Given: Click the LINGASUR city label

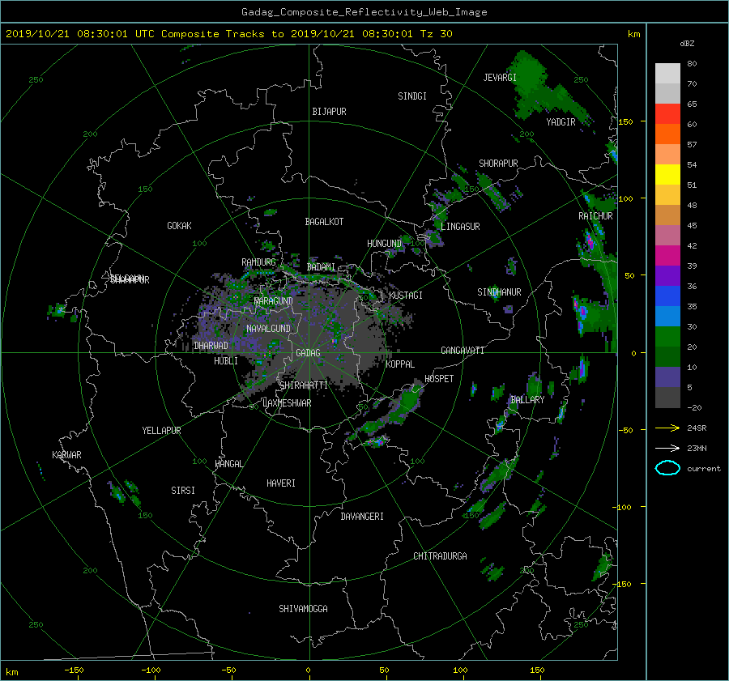Looking at the screenshot, I should click(x=460, y=227).
